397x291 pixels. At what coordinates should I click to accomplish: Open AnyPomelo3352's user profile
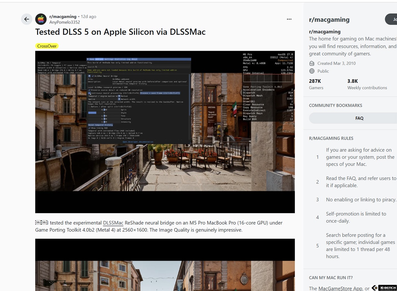(65, 22)
